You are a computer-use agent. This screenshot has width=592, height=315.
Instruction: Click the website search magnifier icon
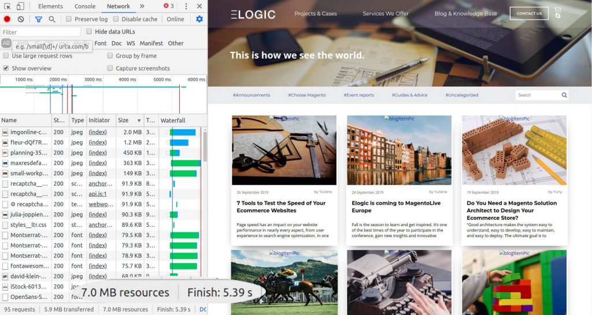point(564,95)
